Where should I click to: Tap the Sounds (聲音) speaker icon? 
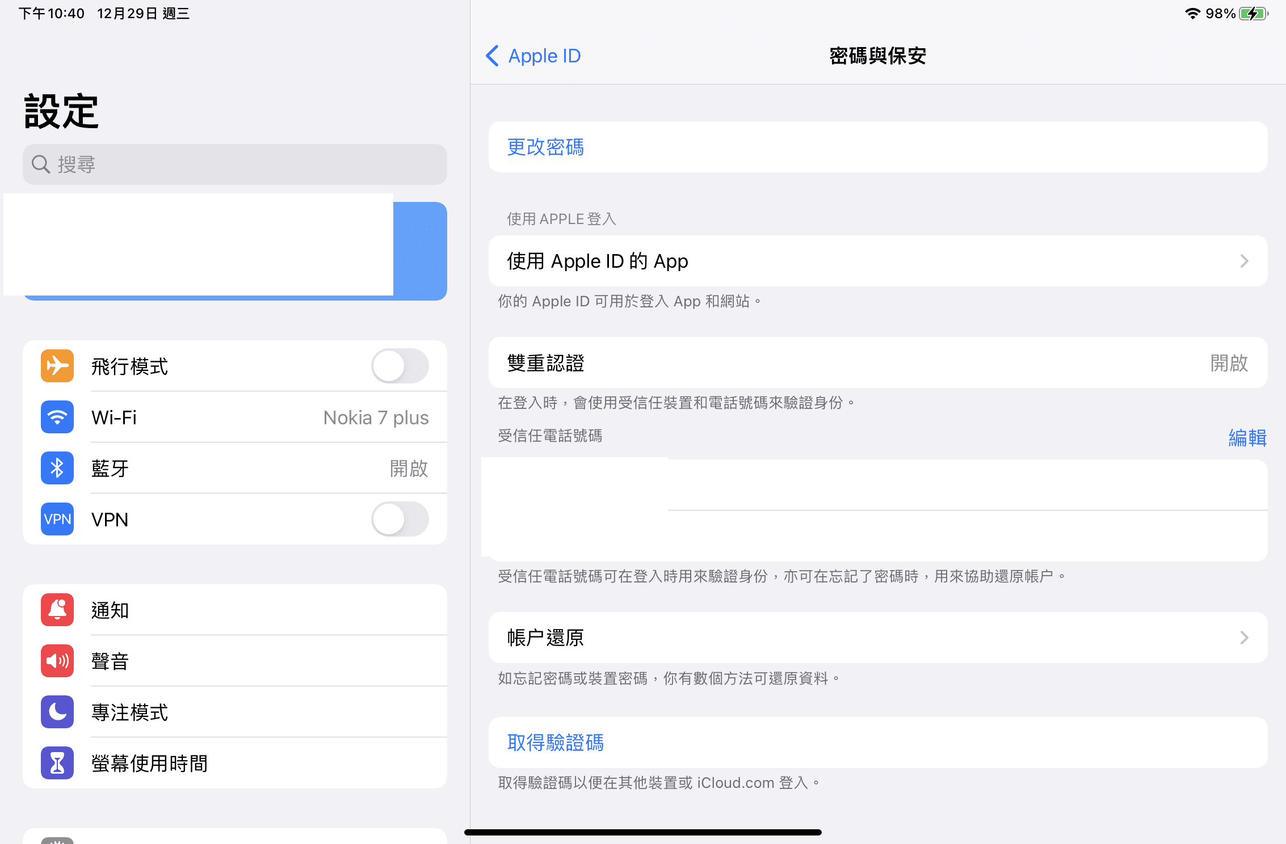(57, 661)
